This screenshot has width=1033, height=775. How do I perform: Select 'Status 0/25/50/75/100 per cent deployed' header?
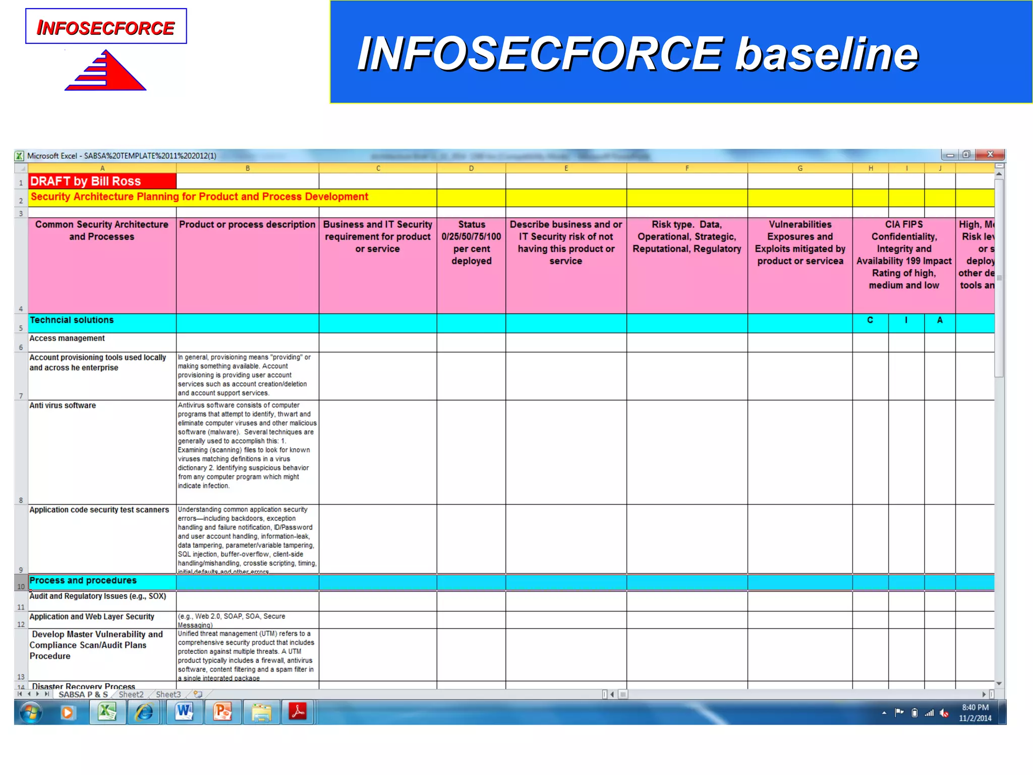click(472, 265)
